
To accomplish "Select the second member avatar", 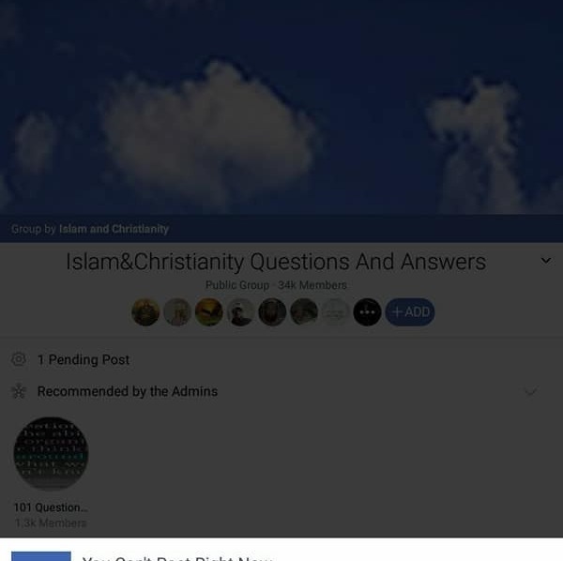I will tap(177, 311).
